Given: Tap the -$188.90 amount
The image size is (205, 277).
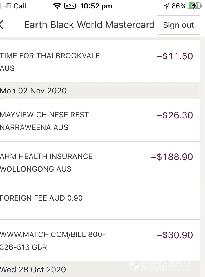Looking at the screenshot, I should tap(172, 157).
